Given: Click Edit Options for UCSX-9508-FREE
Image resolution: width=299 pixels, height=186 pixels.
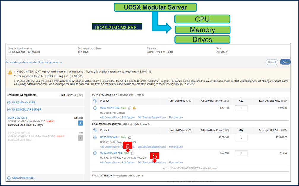Looking at the screenshot, I should click(128, 117).
